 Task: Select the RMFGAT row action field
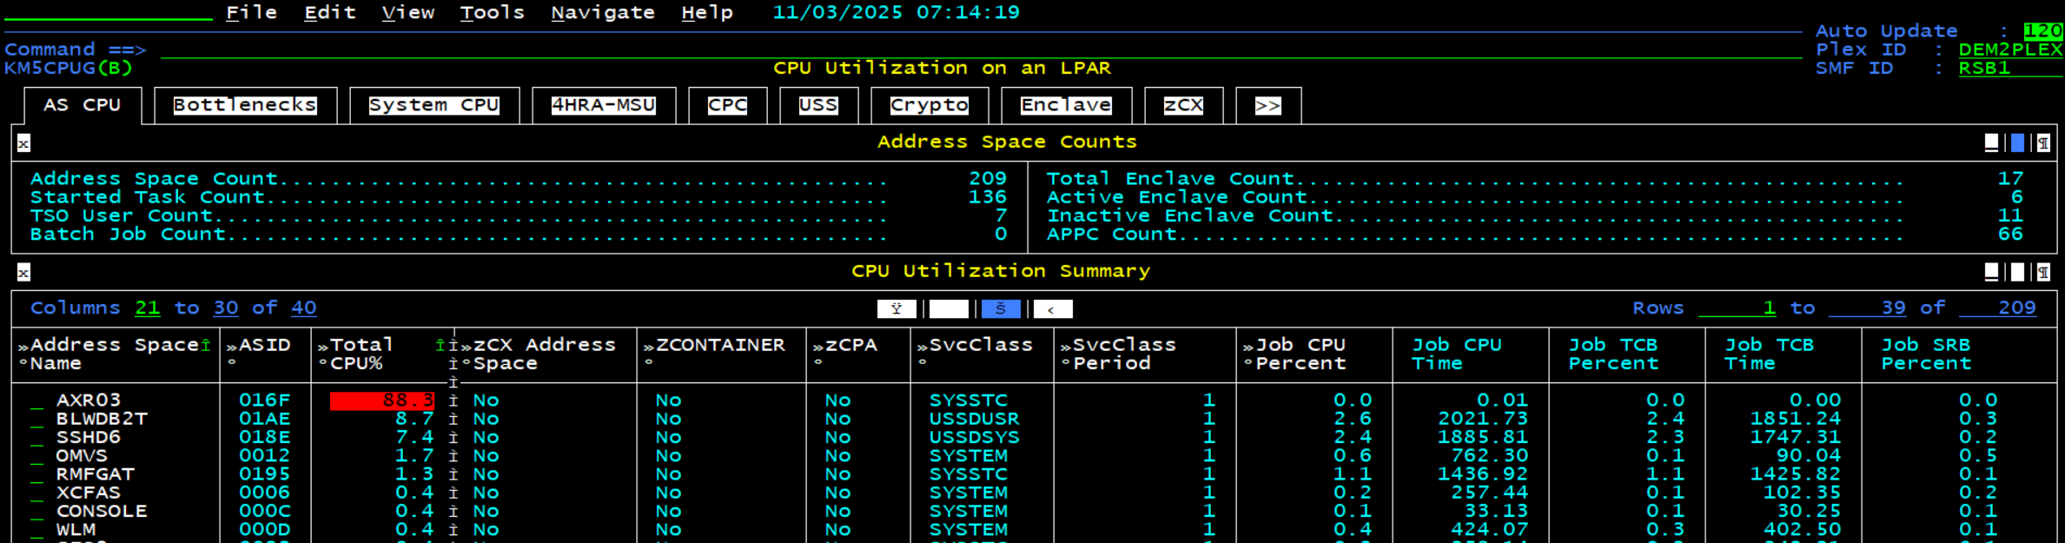[x=36, y=474]
